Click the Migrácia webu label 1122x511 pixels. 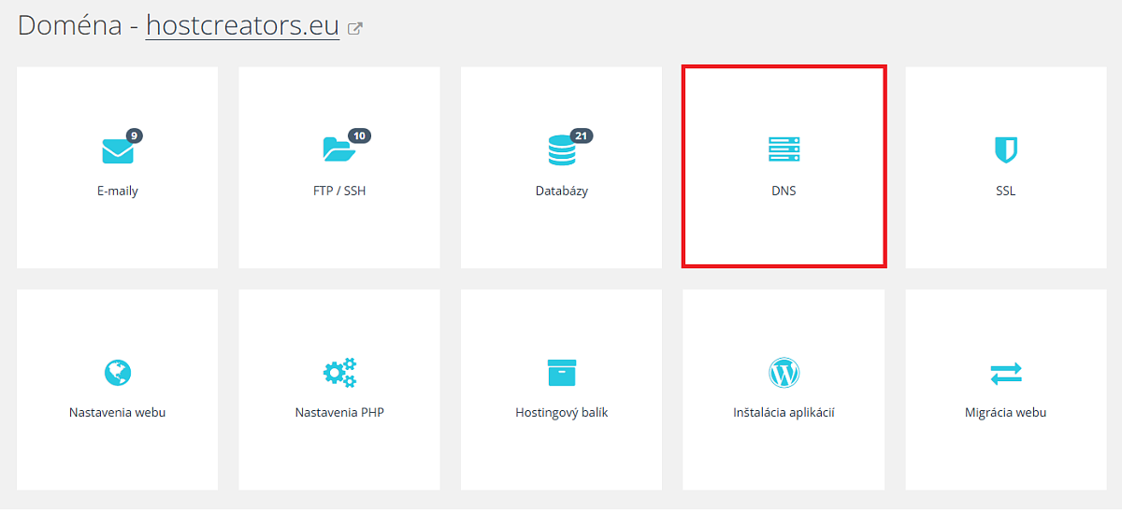tap(1005, 412)
